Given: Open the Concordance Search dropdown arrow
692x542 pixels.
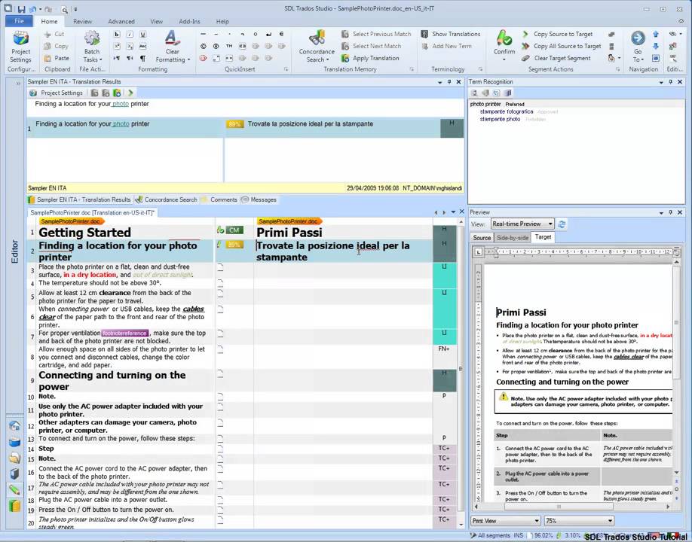Looking at the screenshot, I should point(327,59).
